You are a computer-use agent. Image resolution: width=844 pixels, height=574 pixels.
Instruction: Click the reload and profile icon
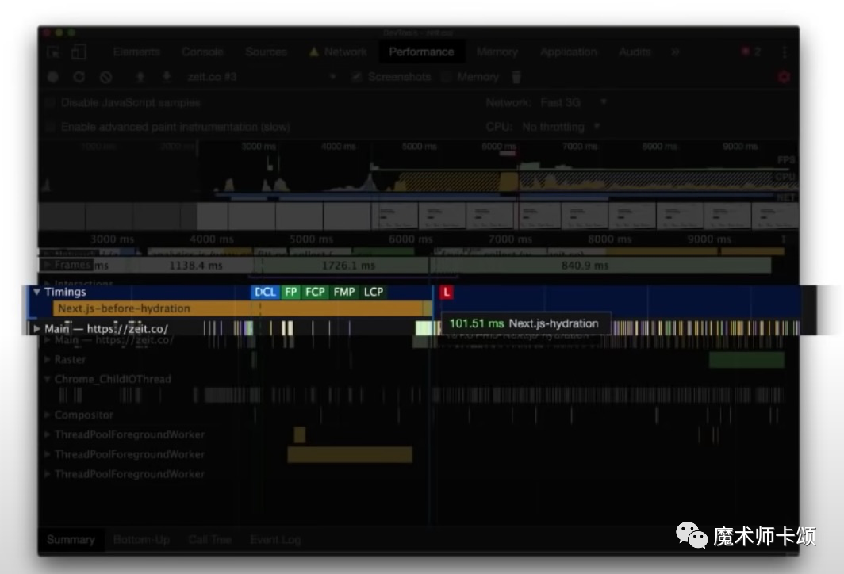tap(79, 77)
